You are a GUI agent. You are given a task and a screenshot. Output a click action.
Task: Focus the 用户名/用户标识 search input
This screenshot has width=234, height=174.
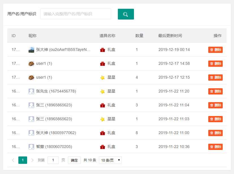76,14
